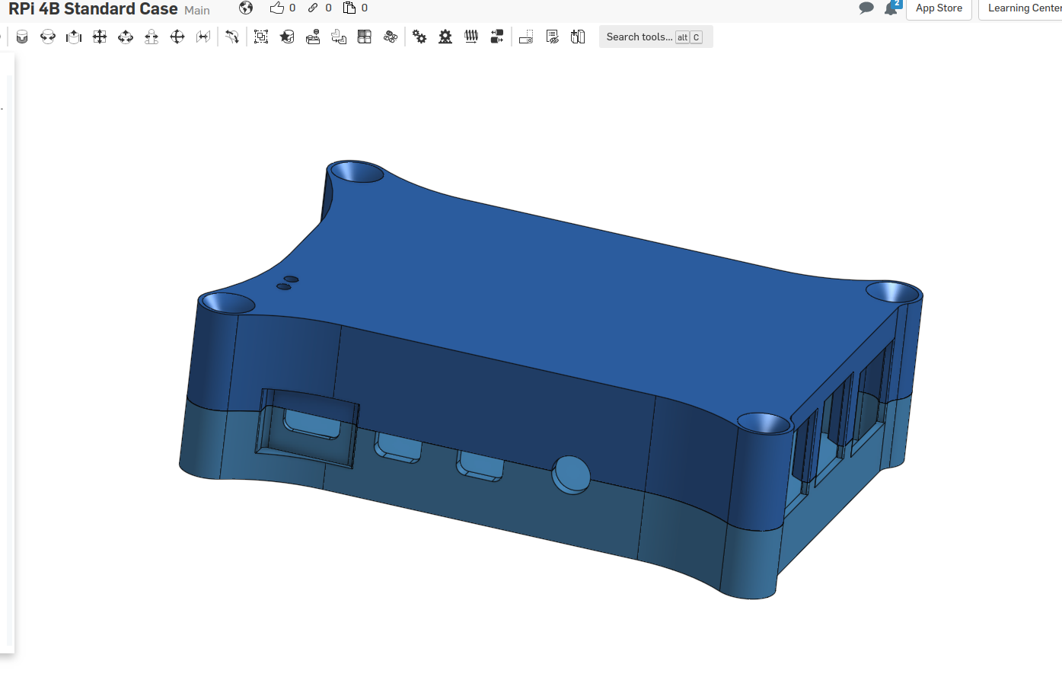Open the App Store
1062x680 pixels.
(939, 8)
